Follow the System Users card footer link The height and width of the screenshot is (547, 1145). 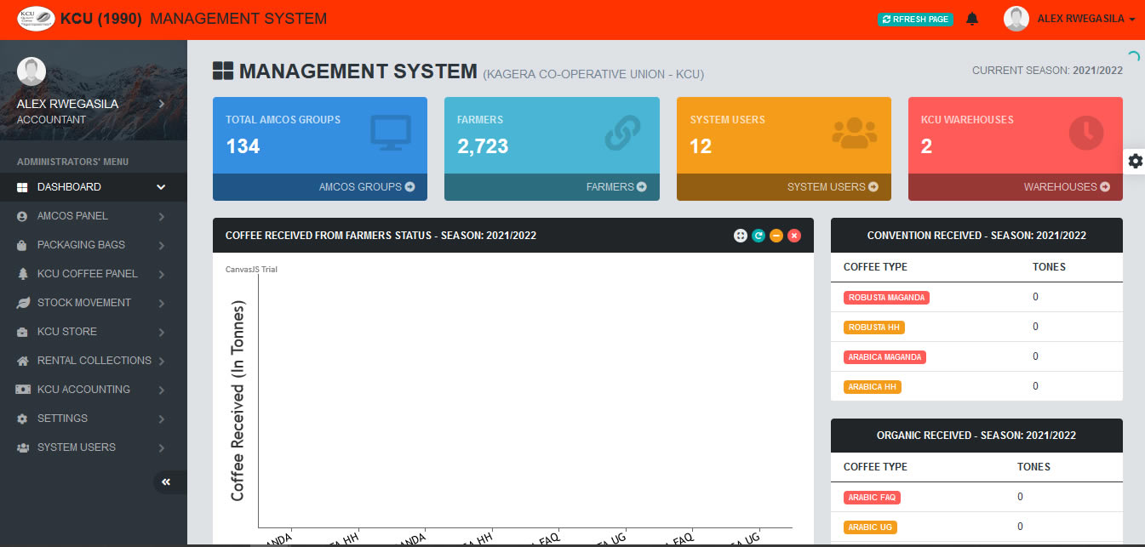pos(784,187)
